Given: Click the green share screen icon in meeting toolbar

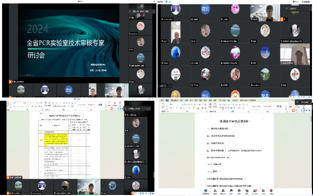Looking at the screenshot, I should coord(206,191).
